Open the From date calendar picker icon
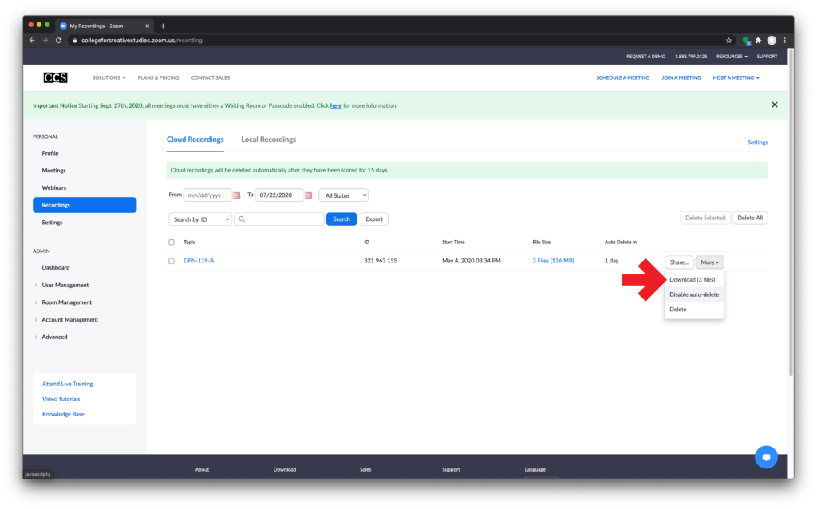 pyautogui.click(x=237, y=195)
